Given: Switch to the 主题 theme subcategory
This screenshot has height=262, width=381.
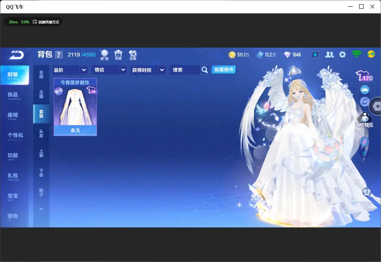Looking at the screenshot, I should point(41,94).
